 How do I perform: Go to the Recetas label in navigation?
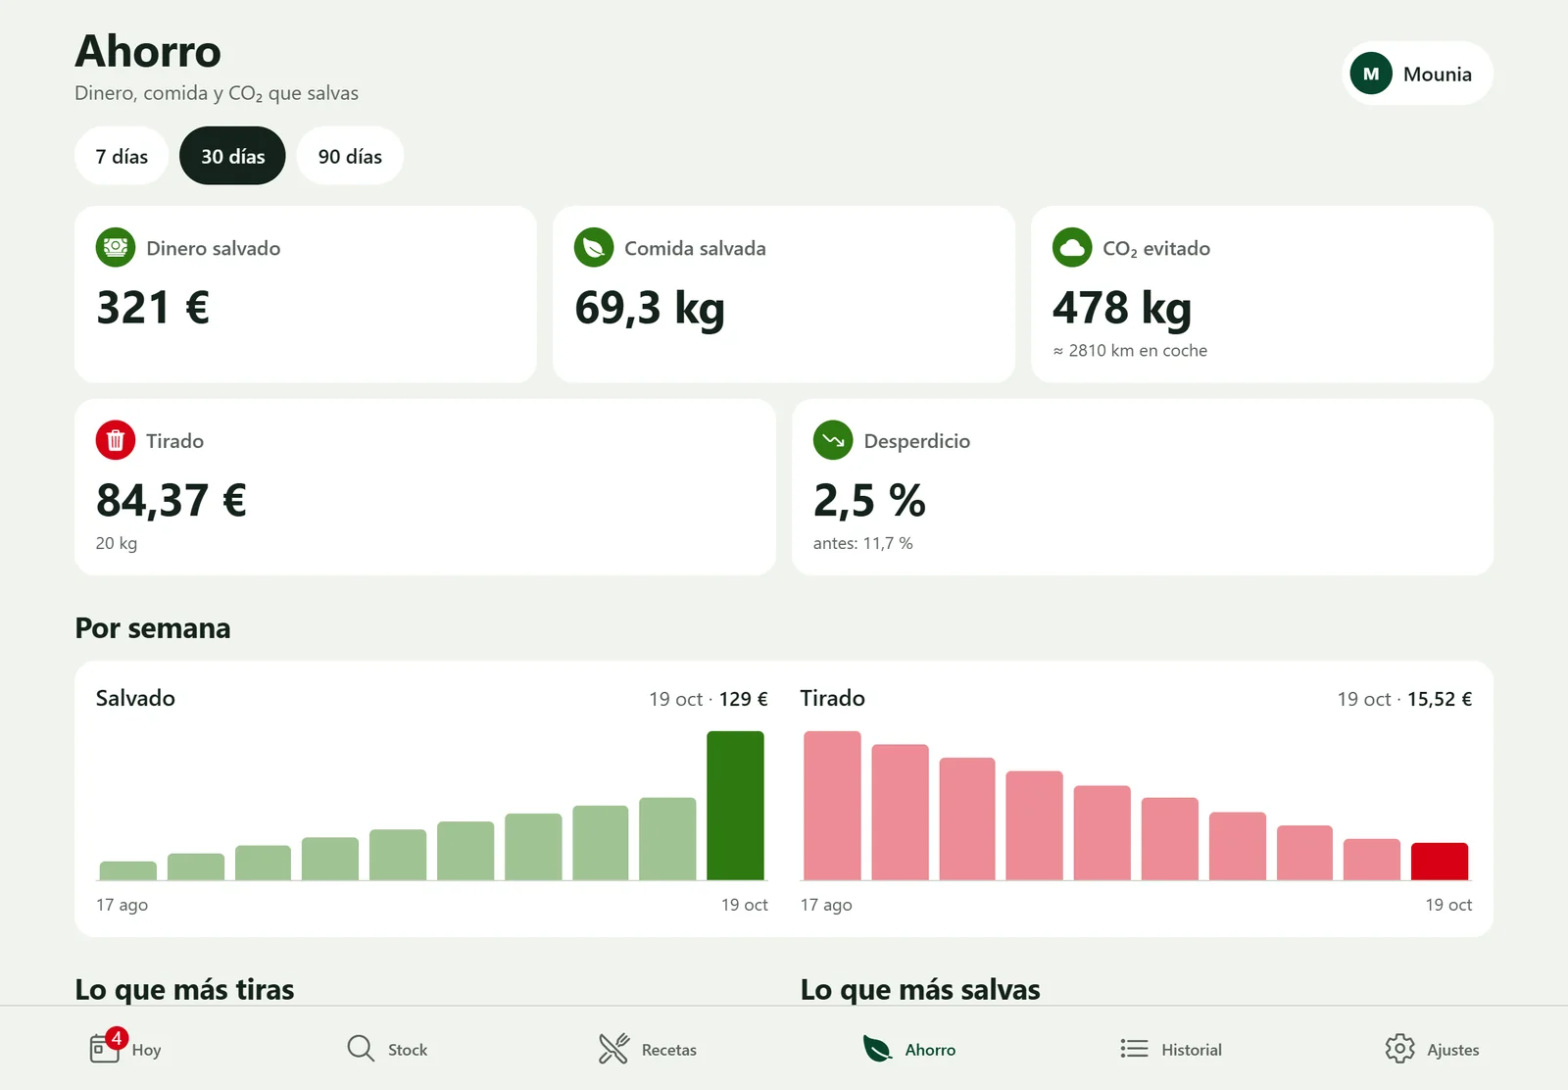pos(669,1050)
